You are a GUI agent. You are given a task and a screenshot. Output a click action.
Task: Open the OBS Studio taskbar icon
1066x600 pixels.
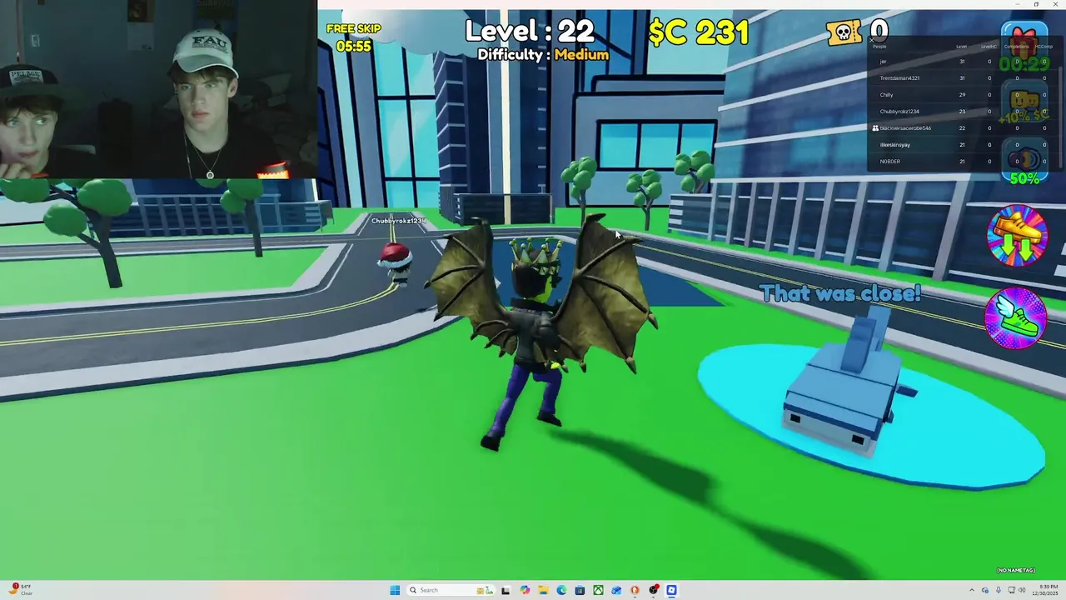tap(653, 590)
